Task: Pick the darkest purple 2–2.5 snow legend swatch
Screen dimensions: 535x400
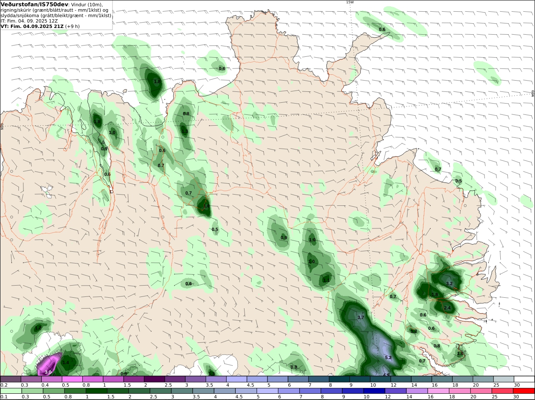Action: (x=155, y=379)
